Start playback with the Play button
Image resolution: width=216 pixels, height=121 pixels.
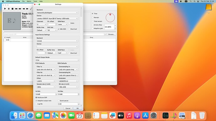pos(5,9)
